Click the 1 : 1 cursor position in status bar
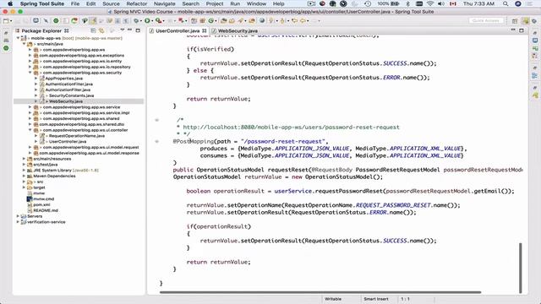 pyautogui.click(x=405, y=299)
